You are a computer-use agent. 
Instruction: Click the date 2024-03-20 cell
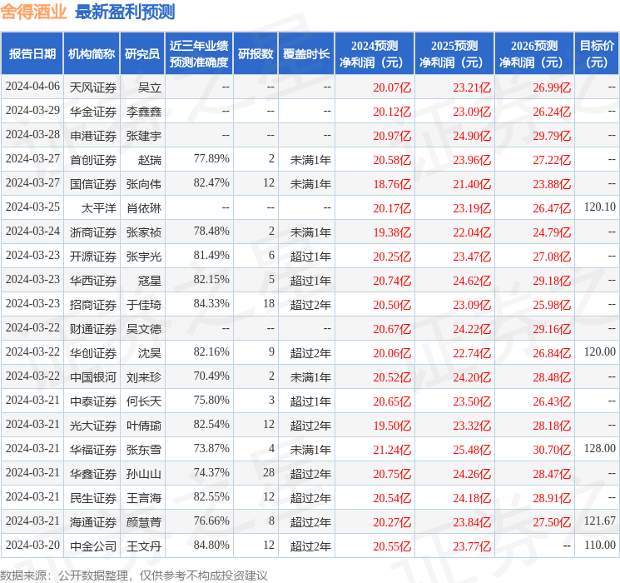click(x=32, y=545)
